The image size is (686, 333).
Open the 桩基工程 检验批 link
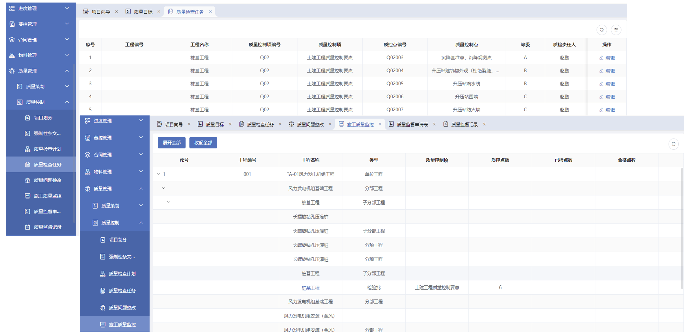310,288
